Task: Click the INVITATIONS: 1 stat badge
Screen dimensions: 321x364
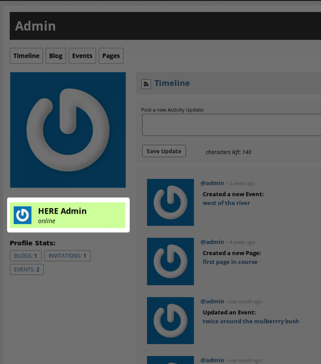Action: tap(67, 256)
